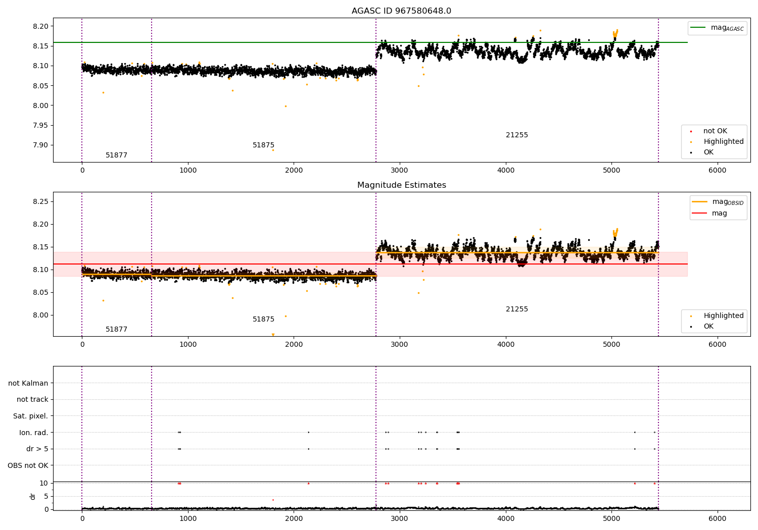Viewport: 758px width, 530px height.
Task: Click the 8.00 tick label on middle plot
Action: coord(40,315)
